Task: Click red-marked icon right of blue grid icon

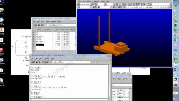Action: (x=144, y=4)
